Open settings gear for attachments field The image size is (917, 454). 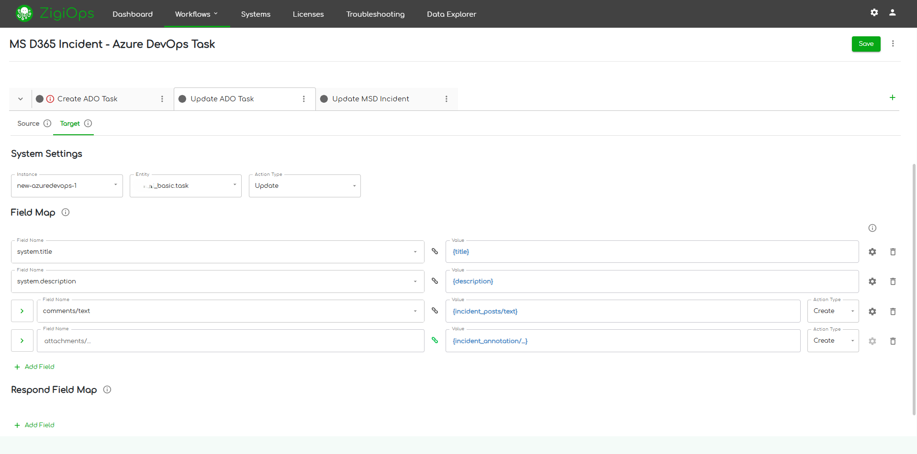click(872, 341)
